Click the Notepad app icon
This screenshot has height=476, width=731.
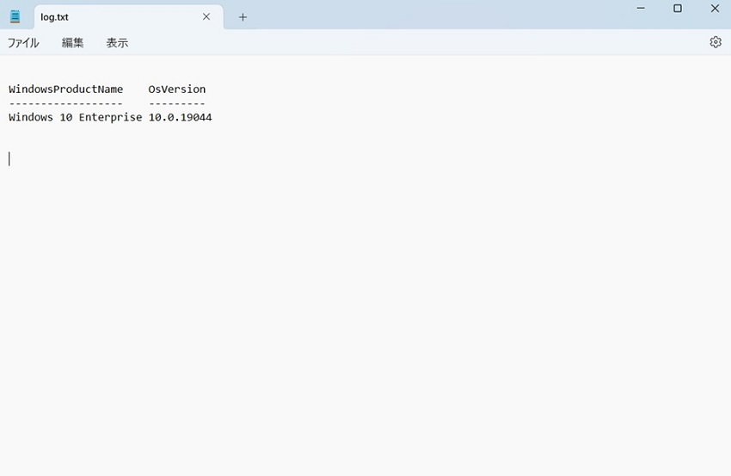click(15, 16)
